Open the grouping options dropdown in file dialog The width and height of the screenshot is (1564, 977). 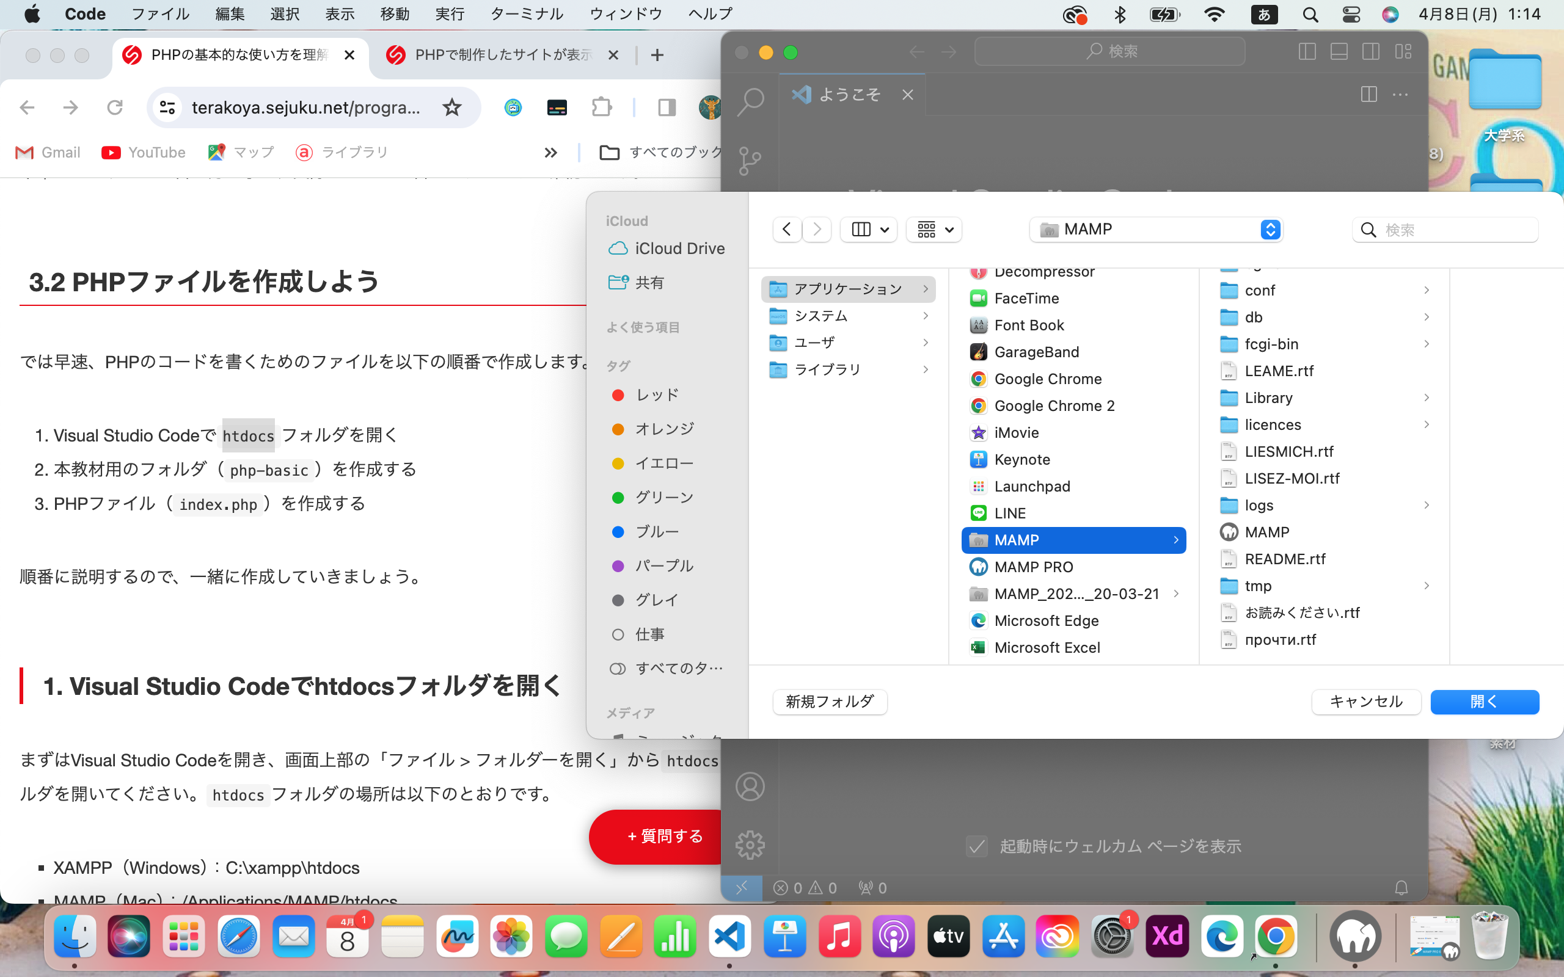click(934, 230)
